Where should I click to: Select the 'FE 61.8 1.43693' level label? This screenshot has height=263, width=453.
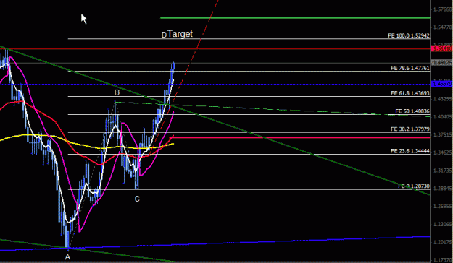coord(410,93)
